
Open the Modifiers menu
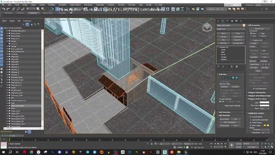[52, 5]
